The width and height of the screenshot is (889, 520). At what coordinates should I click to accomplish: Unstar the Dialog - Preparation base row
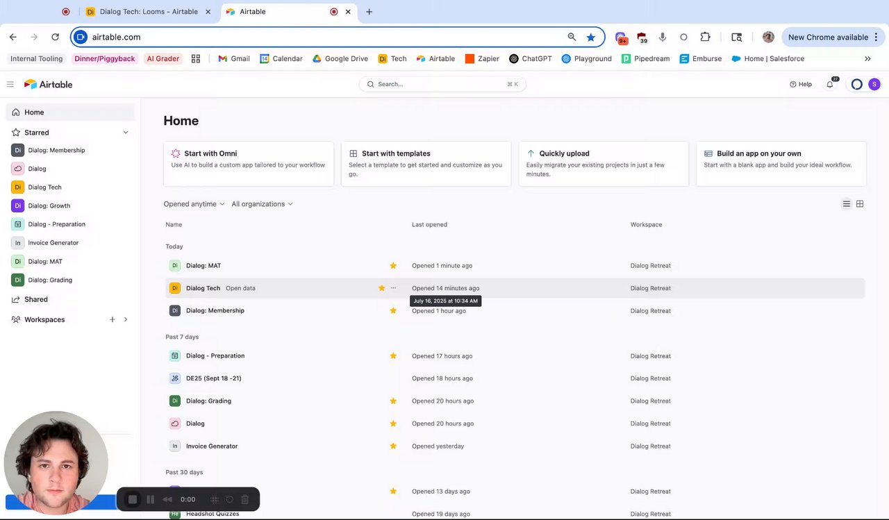point(393,355)
